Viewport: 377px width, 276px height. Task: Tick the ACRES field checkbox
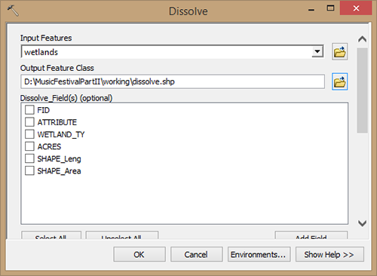click(29, 146)
